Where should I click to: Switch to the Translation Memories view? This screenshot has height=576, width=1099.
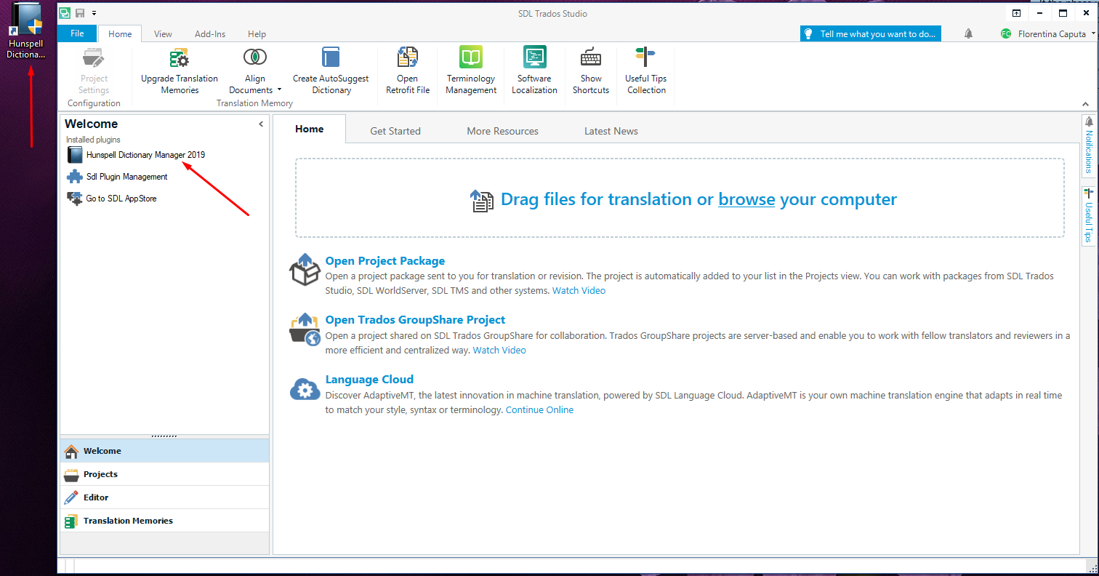[x=164, y=521]
